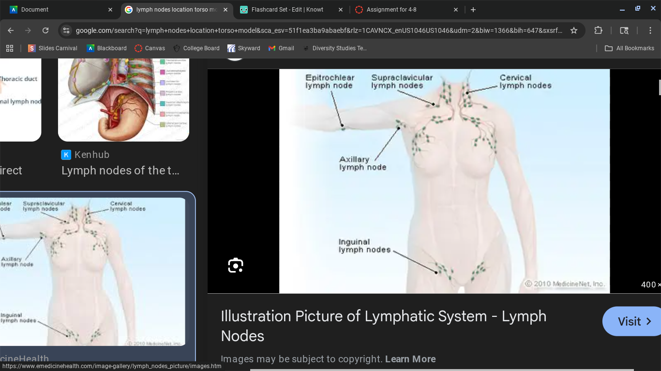Select the Kenhub lymph nodes thumbnail
The height and width of the screenshot is (371, 661).
(123, 100)
